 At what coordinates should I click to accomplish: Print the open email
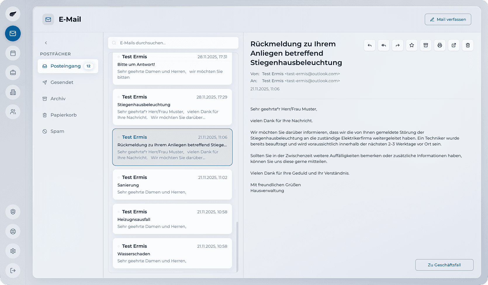pos(439,45)
